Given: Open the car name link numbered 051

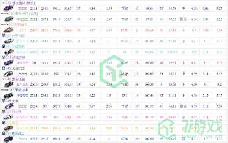Looking at the screenshot, I should coord(15,133).
